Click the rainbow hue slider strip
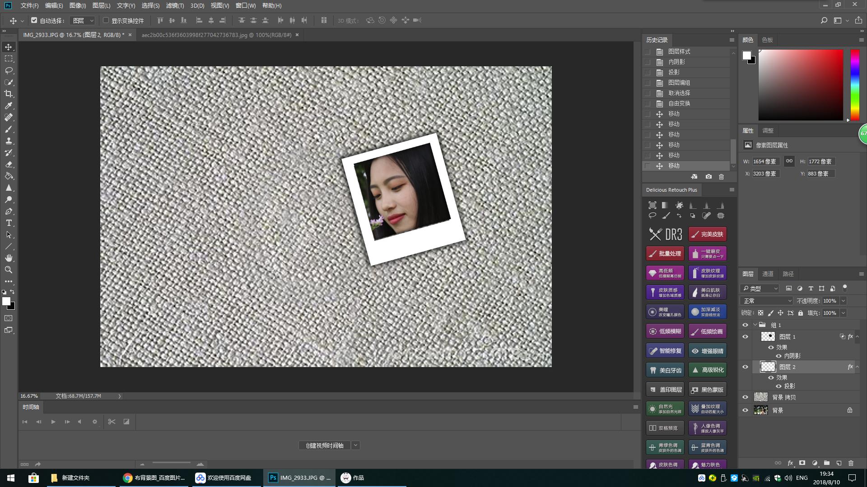This screenshot has height=487, width=867. (x=854, y=85)
